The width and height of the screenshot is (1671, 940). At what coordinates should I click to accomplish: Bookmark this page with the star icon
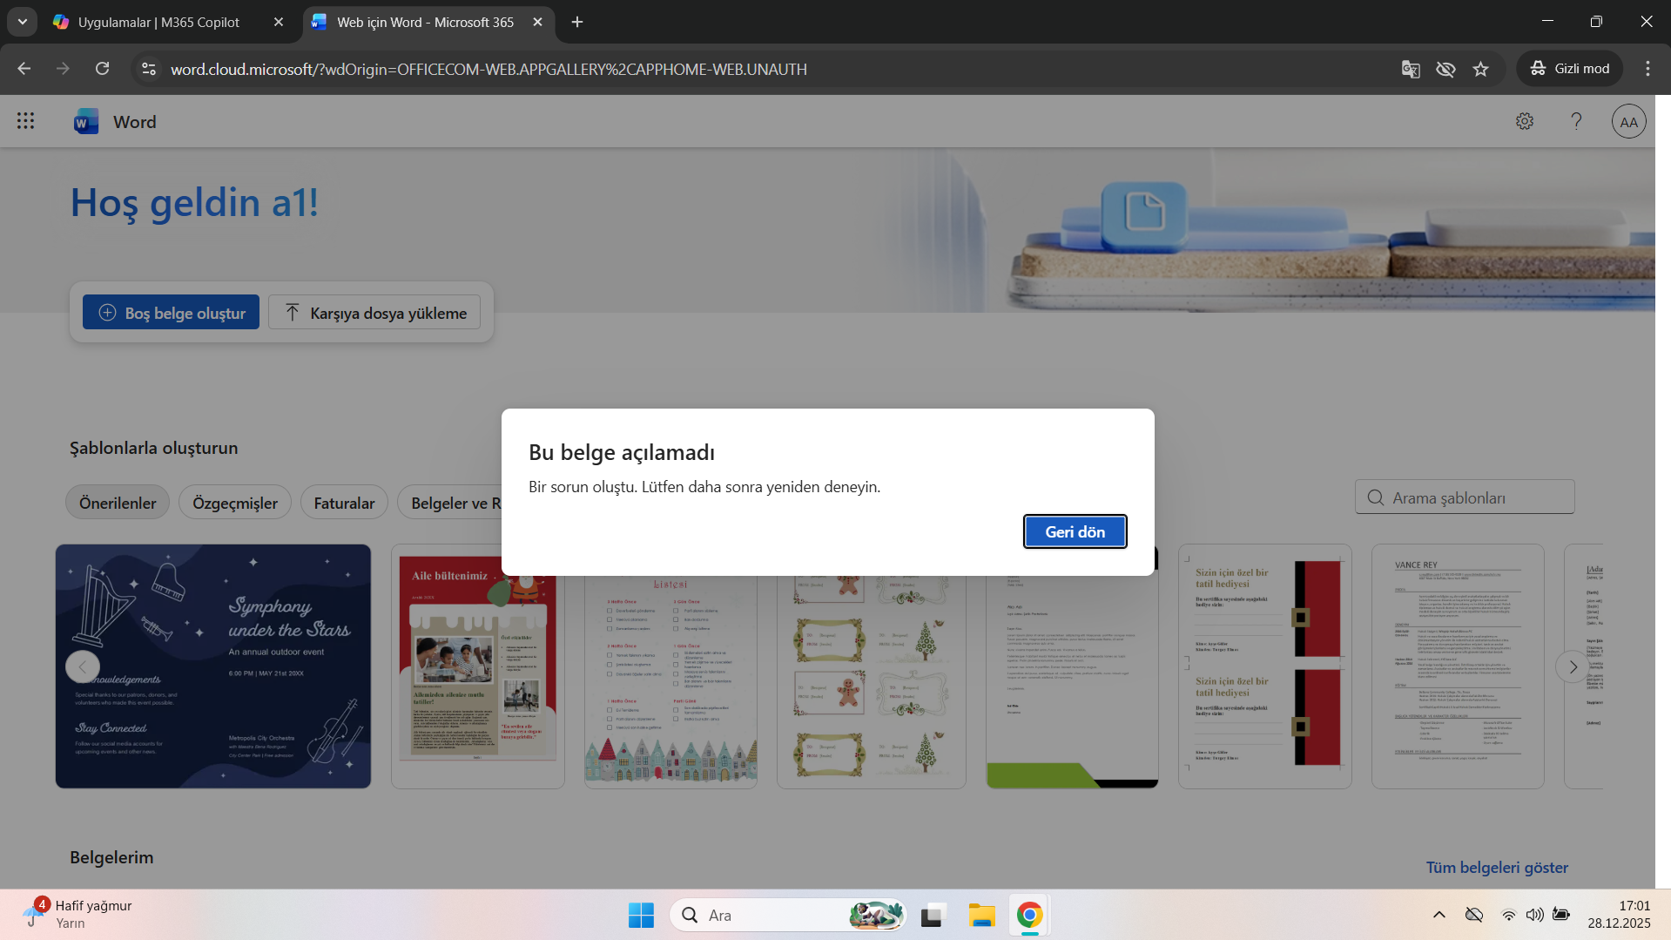click(1481, 69)
